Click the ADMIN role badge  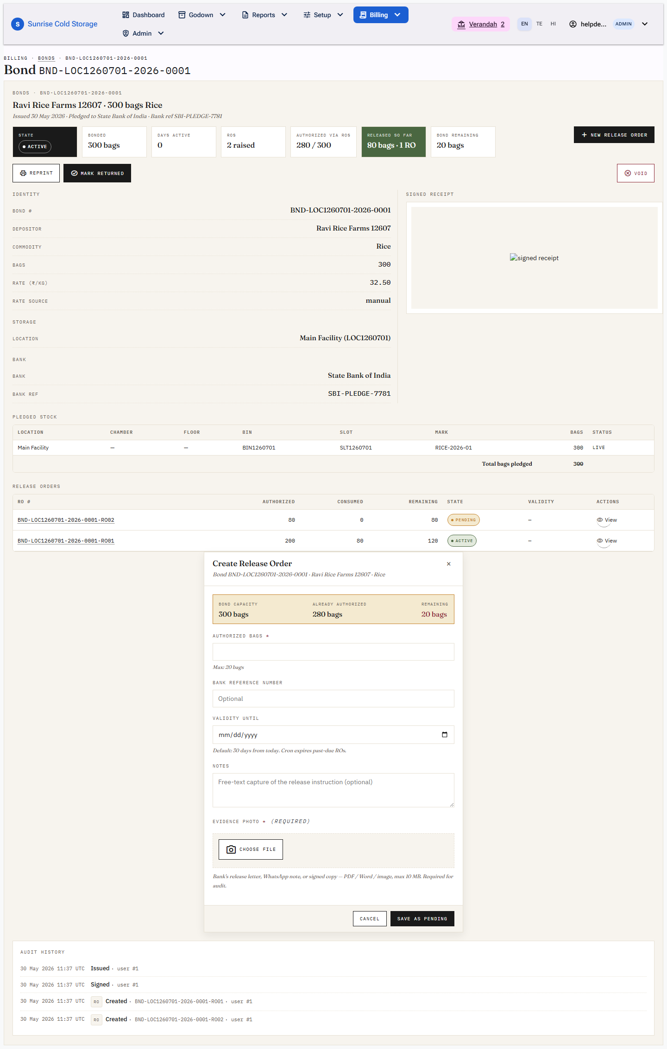[623, 24]
